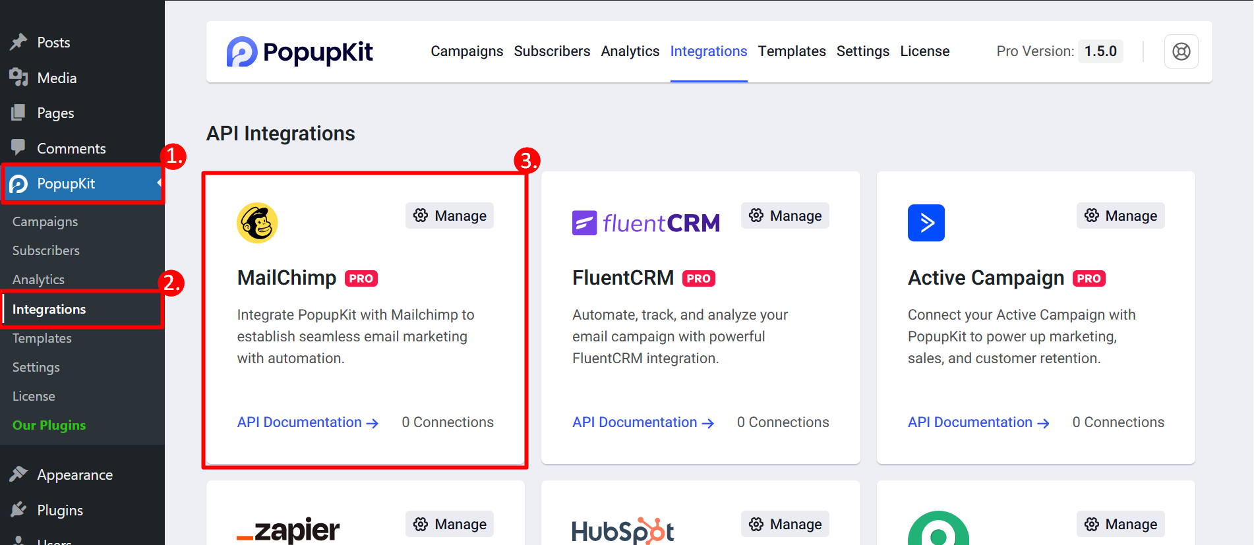This screenshot has width=1254, height=545.
Task: Open the support lifebuoy icon
Action: 1181,51
